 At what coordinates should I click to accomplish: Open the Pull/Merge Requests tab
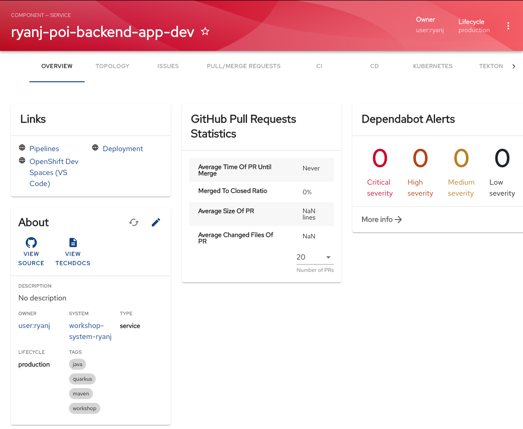[x=243, y=66]
